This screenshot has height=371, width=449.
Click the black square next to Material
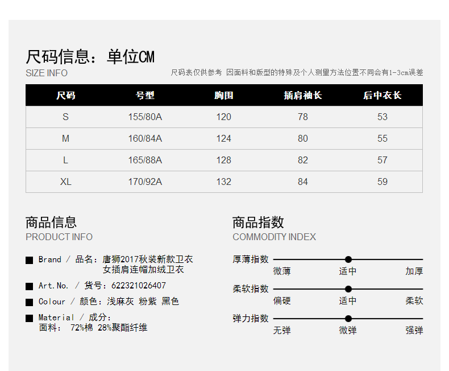(29, 318)
